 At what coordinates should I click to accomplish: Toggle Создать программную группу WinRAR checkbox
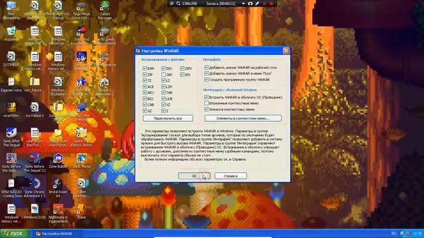coord(207,79)
